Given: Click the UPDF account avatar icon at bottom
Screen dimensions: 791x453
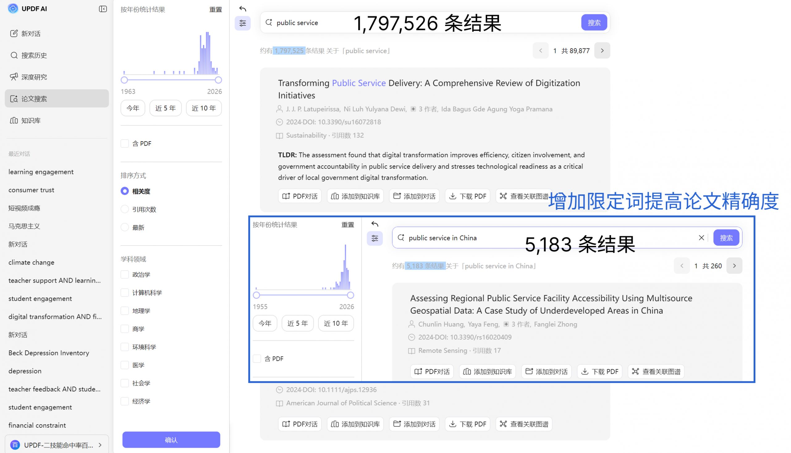Looking at the screenshot, I should pos(15,445).
